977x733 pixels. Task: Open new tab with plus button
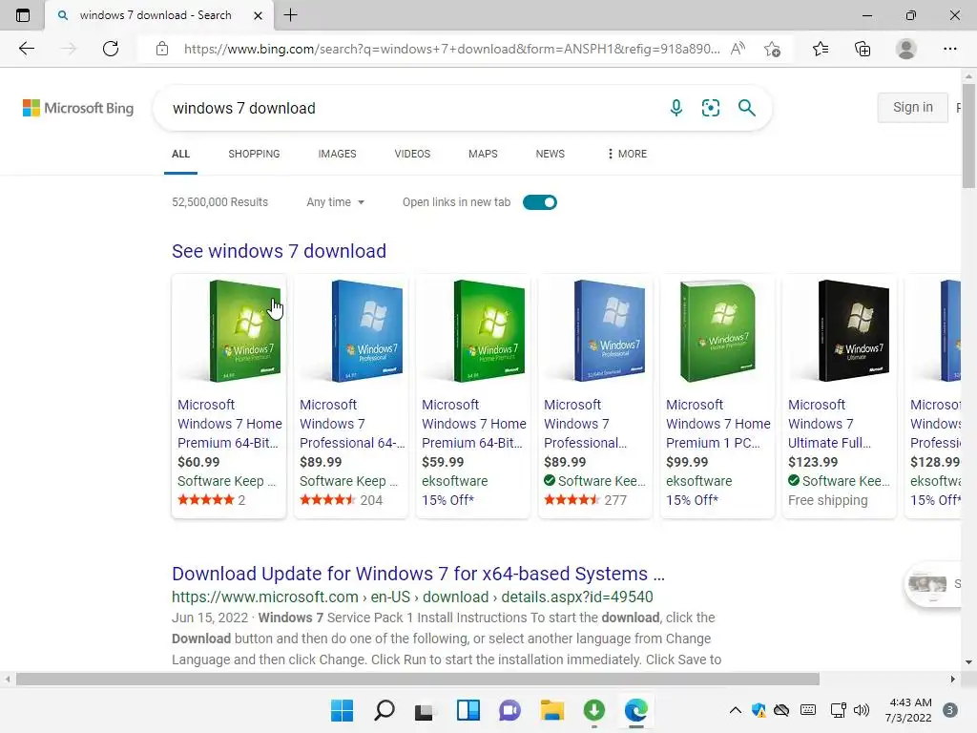pos(290,15)
